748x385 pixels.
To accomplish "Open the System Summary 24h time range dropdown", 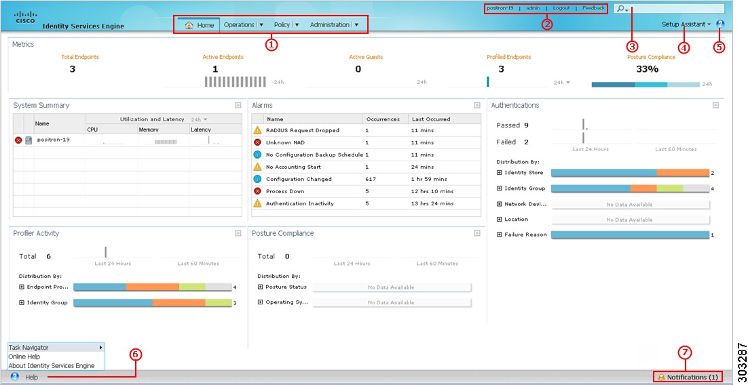I will 200,119.
